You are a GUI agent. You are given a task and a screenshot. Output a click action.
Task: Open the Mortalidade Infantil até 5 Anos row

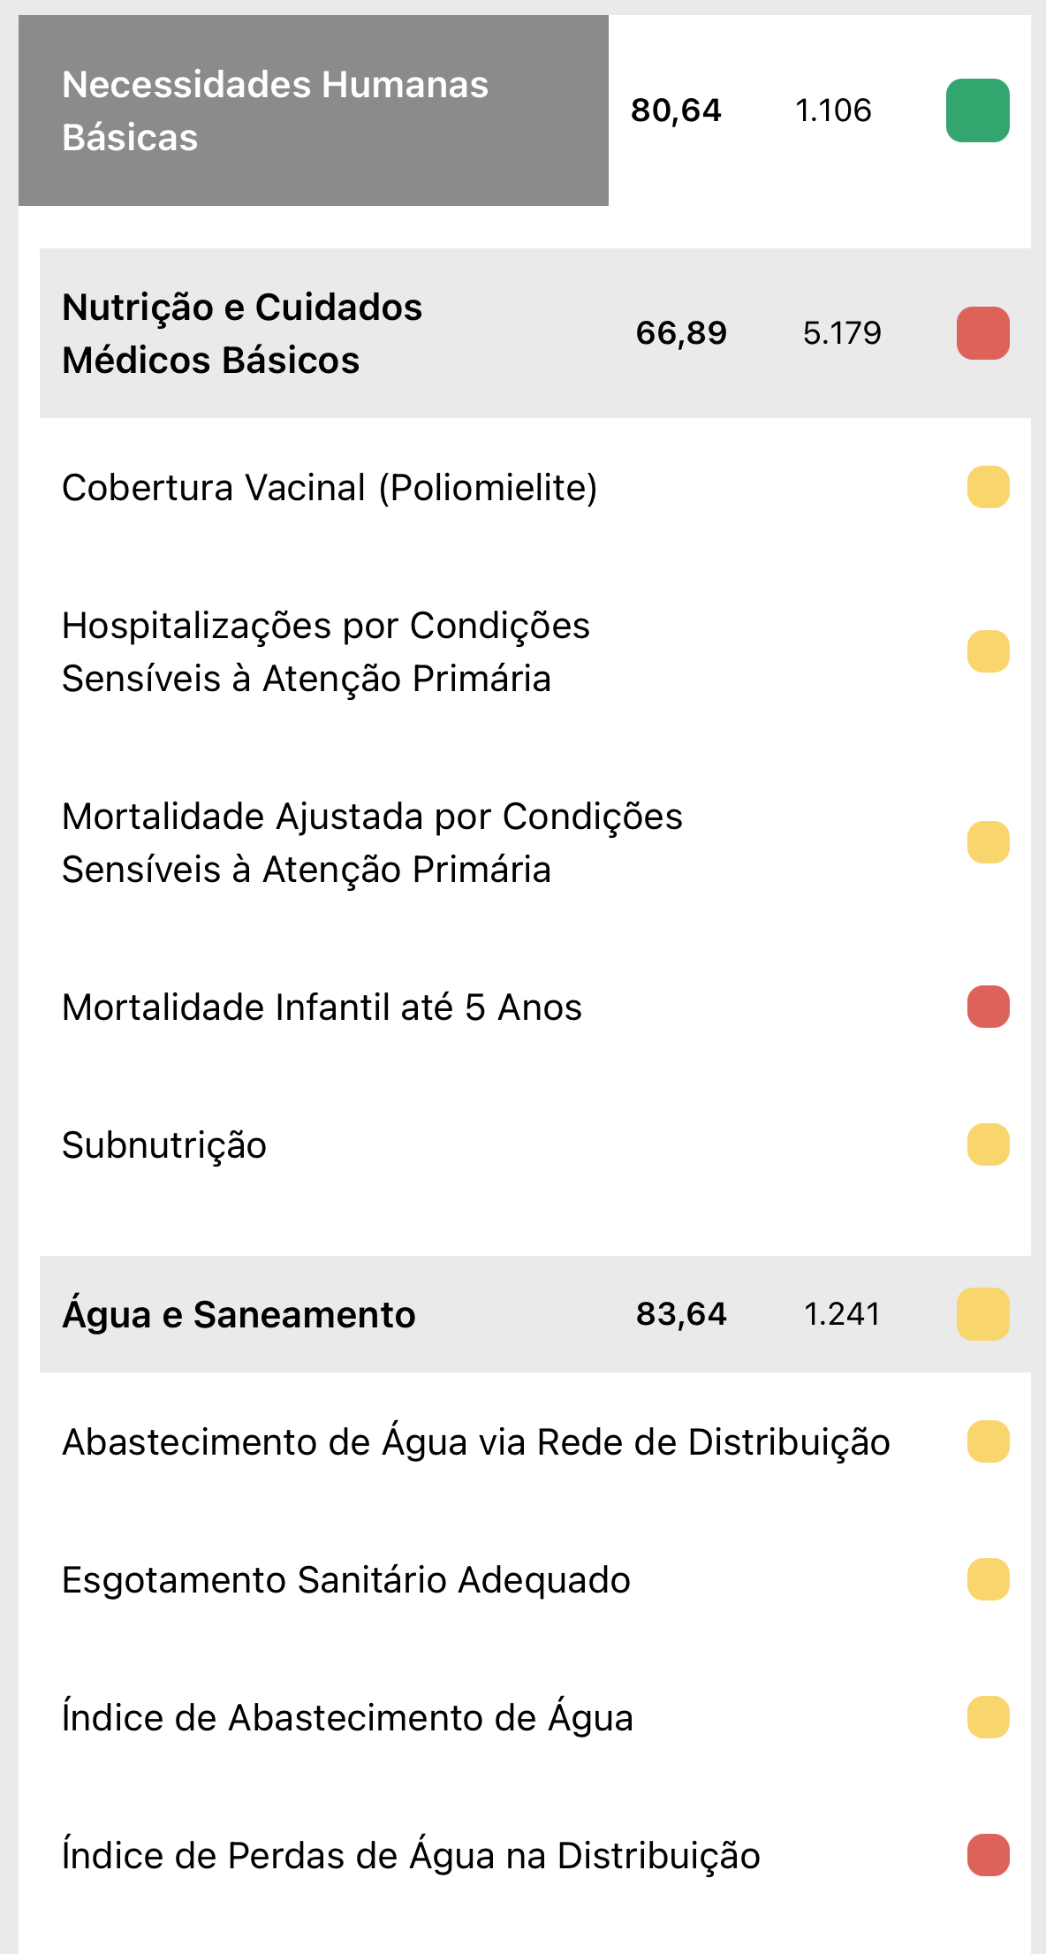(x=322, y=1007)
